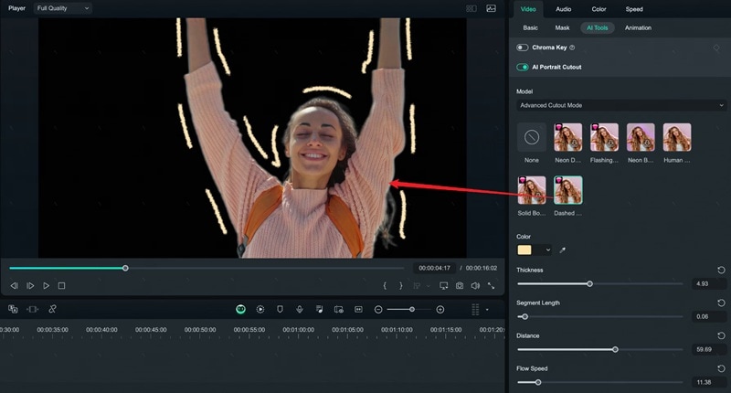Switch to the Audio tab
Image resolution: width=731 pixels, height=393 pixels.
563,9
